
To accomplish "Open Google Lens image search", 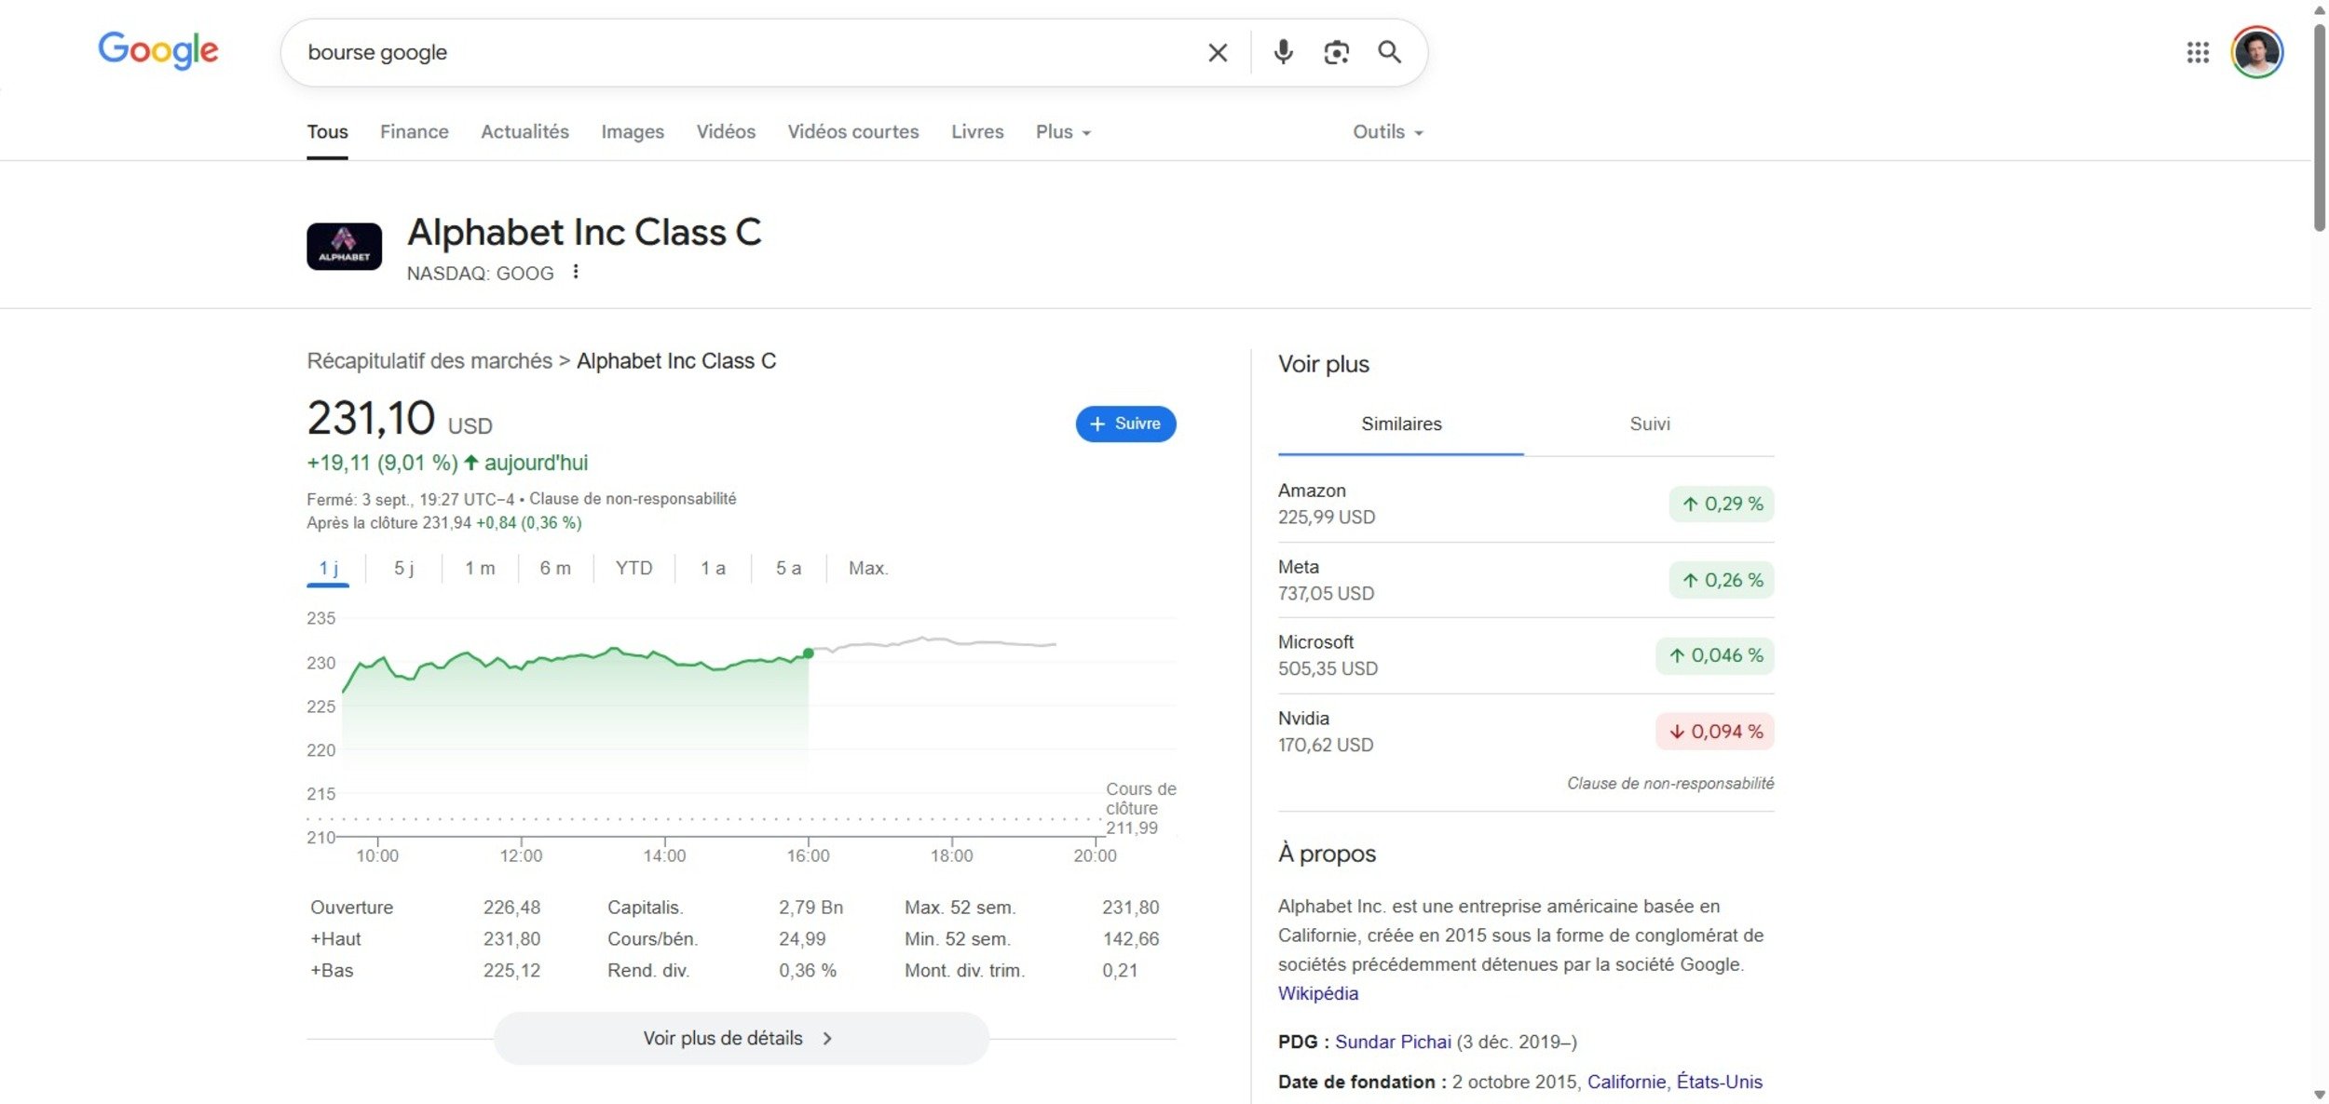I will point(1336,52).
